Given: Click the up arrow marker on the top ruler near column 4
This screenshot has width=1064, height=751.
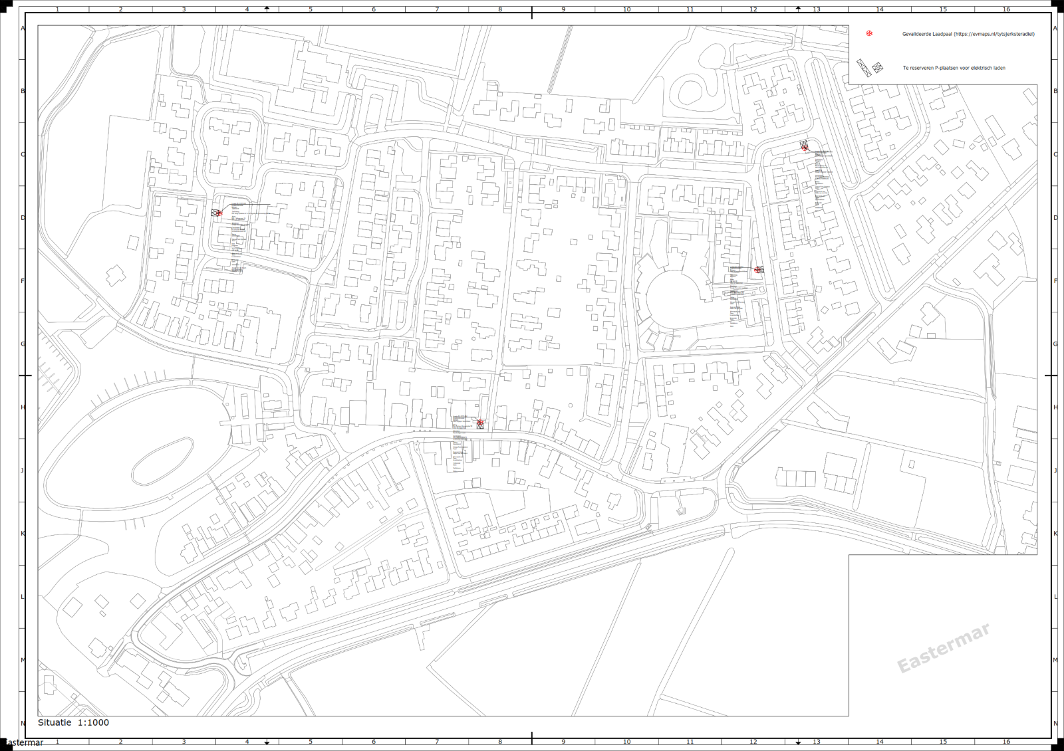Looking at the screenshot, I should [267, 9].
